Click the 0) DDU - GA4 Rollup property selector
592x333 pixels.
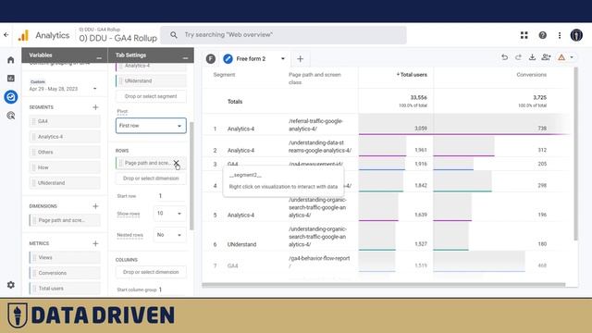pyautogui.click(x=117, y=35)
